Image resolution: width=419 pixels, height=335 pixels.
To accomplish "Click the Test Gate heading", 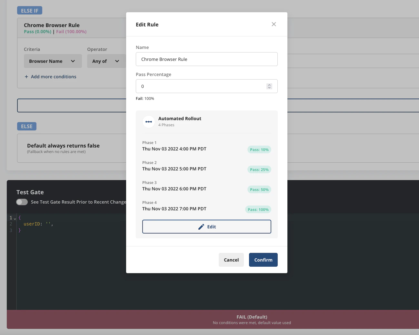I will [30, 192].
